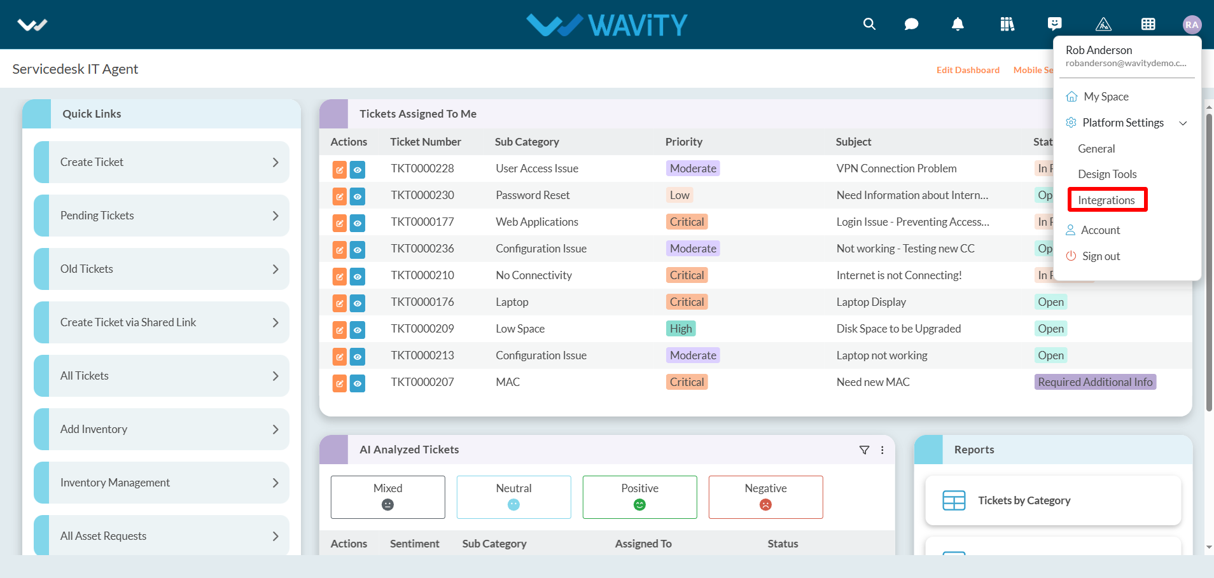
Task: Click subject 'VPN Connection Problem'
Action: pos(897,169)
